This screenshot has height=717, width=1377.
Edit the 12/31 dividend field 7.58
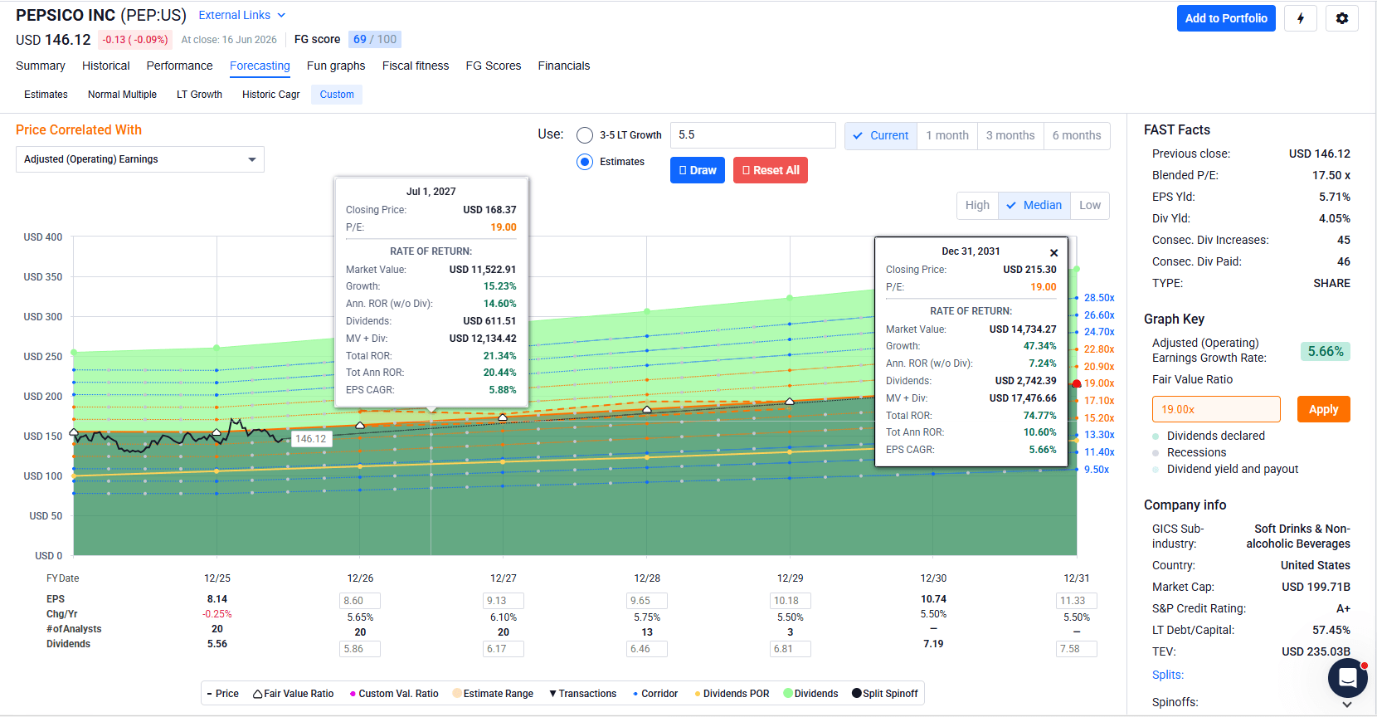click(x=1077, y=649)
